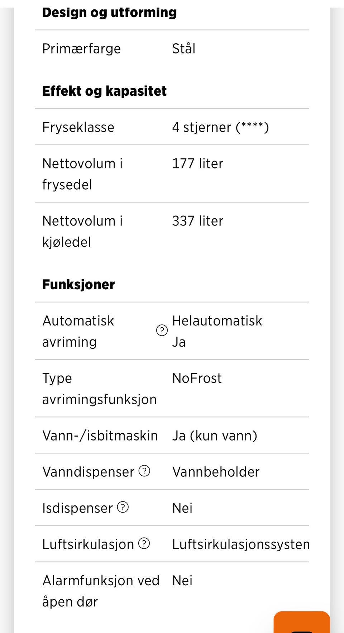Select the Ja (kun vann) value
344x633 pixels.
coord(215,436)
